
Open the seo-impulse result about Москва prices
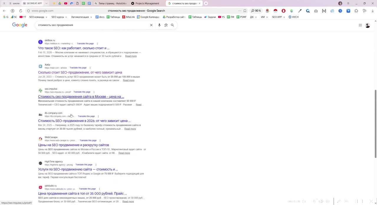(81, 97)
